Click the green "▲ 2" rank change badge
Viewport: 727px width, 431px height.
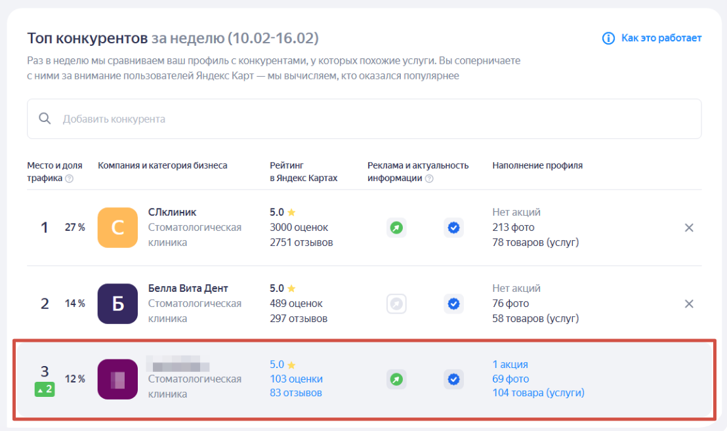(x=45, y=389)
